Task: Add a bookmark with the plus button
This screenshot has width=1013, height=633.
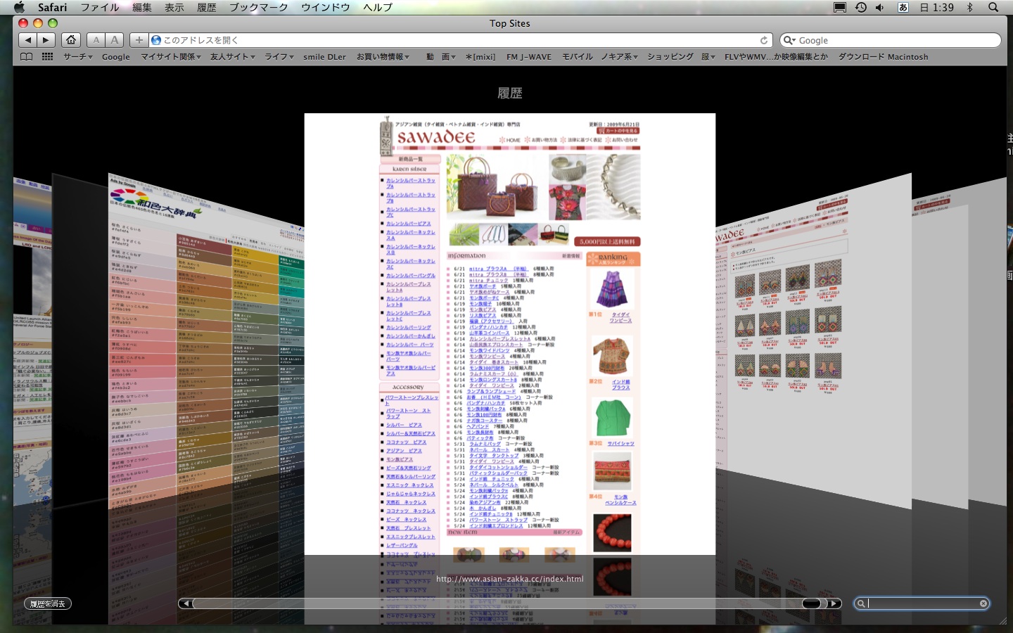Action: [x=139, y=40]
